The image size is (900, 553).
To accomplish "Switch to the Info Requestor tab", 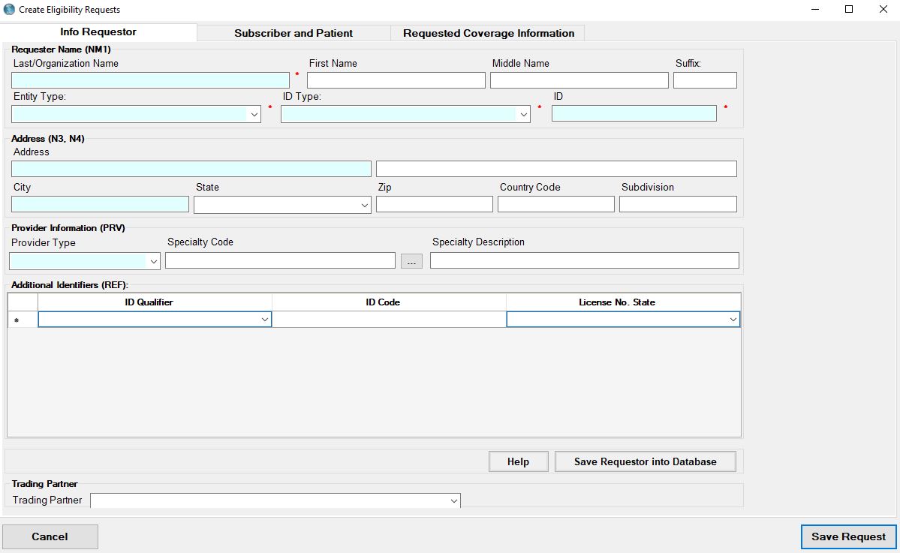I will pos(98,32).
